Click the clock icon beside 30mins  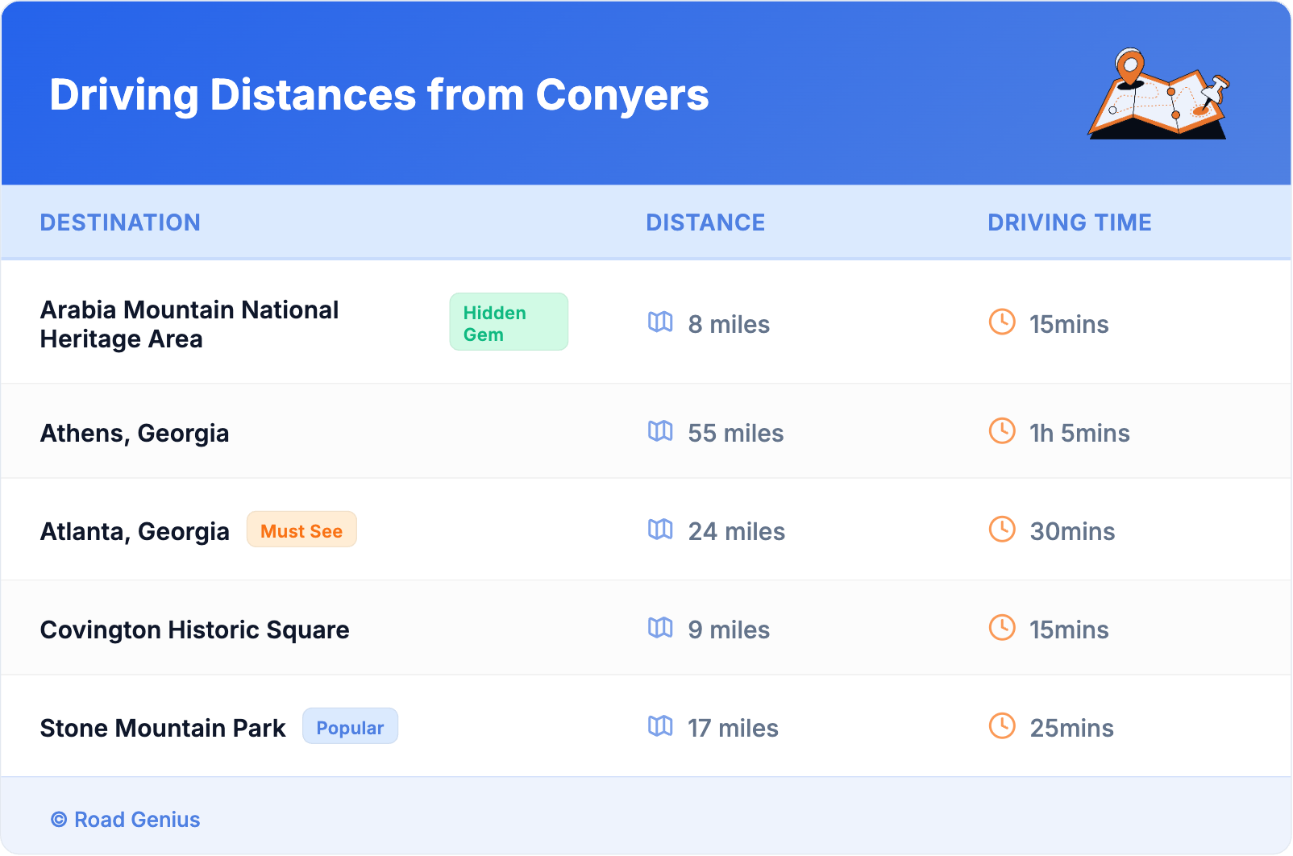click(x=1002, y=530)
